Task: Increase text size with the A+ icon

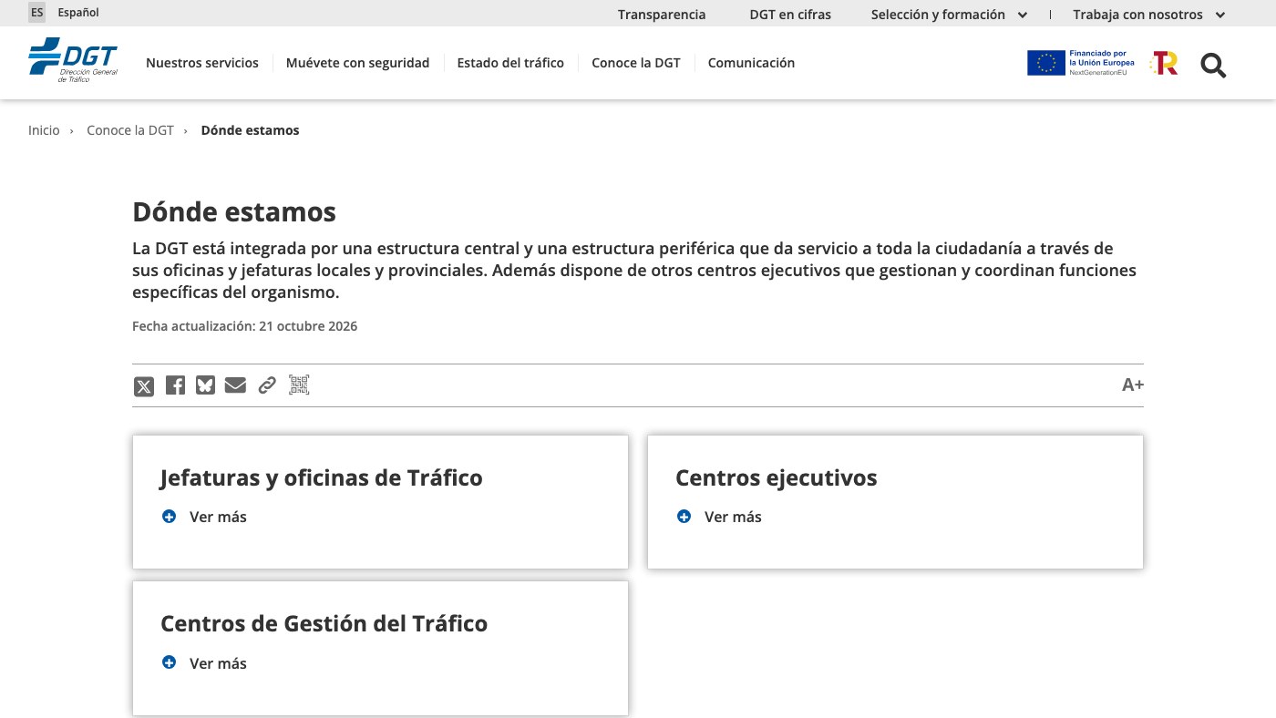Action: (1133, 385)
